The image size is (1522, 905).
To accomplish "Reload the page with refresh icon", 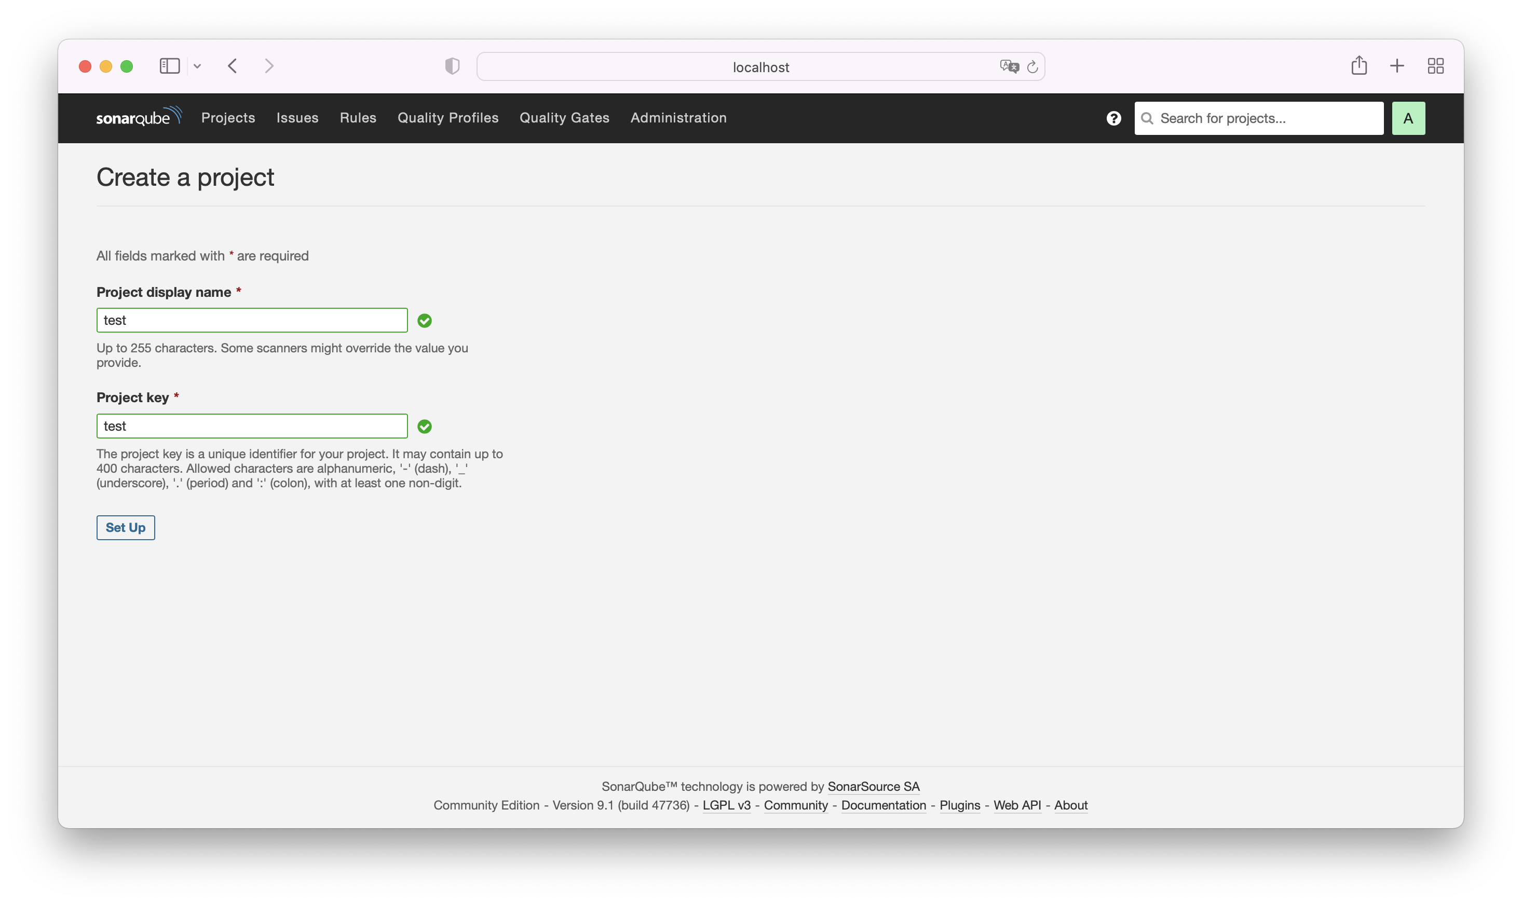I will (x=1032, y=66).
